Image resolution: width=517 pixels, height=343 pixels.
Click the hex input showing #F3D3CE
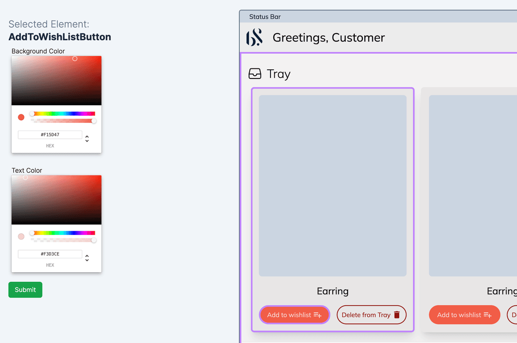pos(50,254)
